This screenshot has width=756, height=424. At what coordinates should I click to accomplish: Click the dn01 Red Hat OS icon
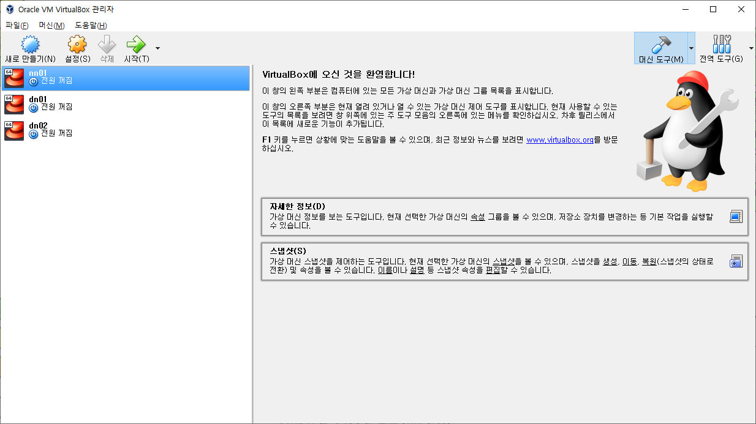[x=14, y=104]
